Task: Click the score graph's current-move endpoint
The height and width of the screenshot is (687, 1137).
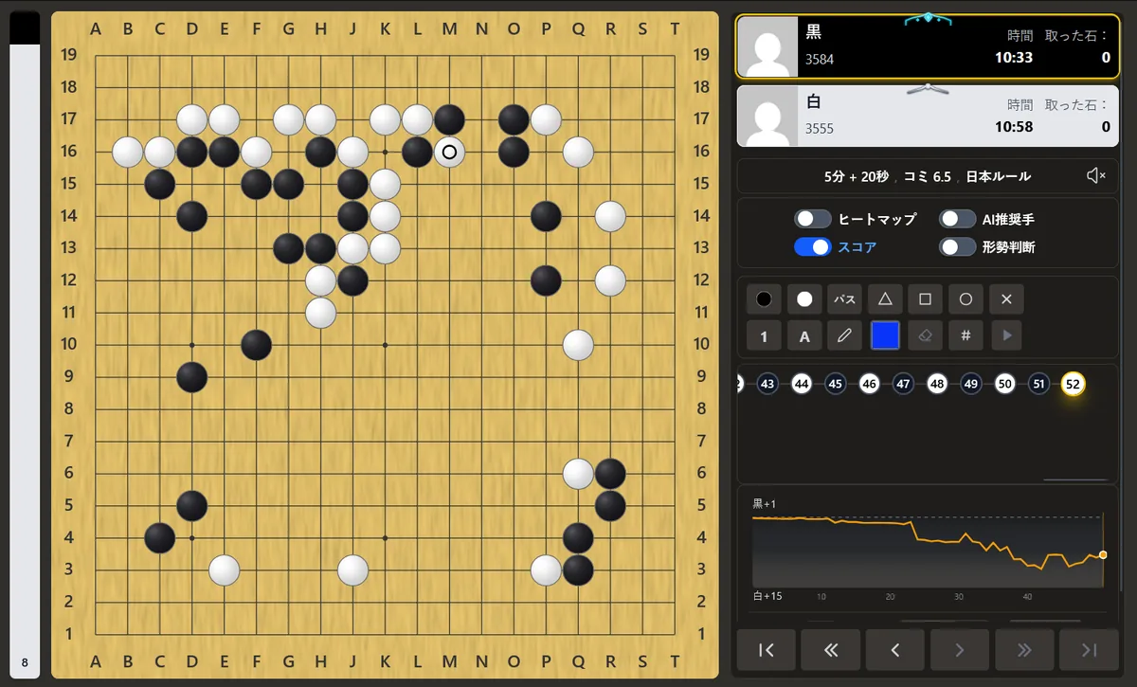Action: 1103,554
